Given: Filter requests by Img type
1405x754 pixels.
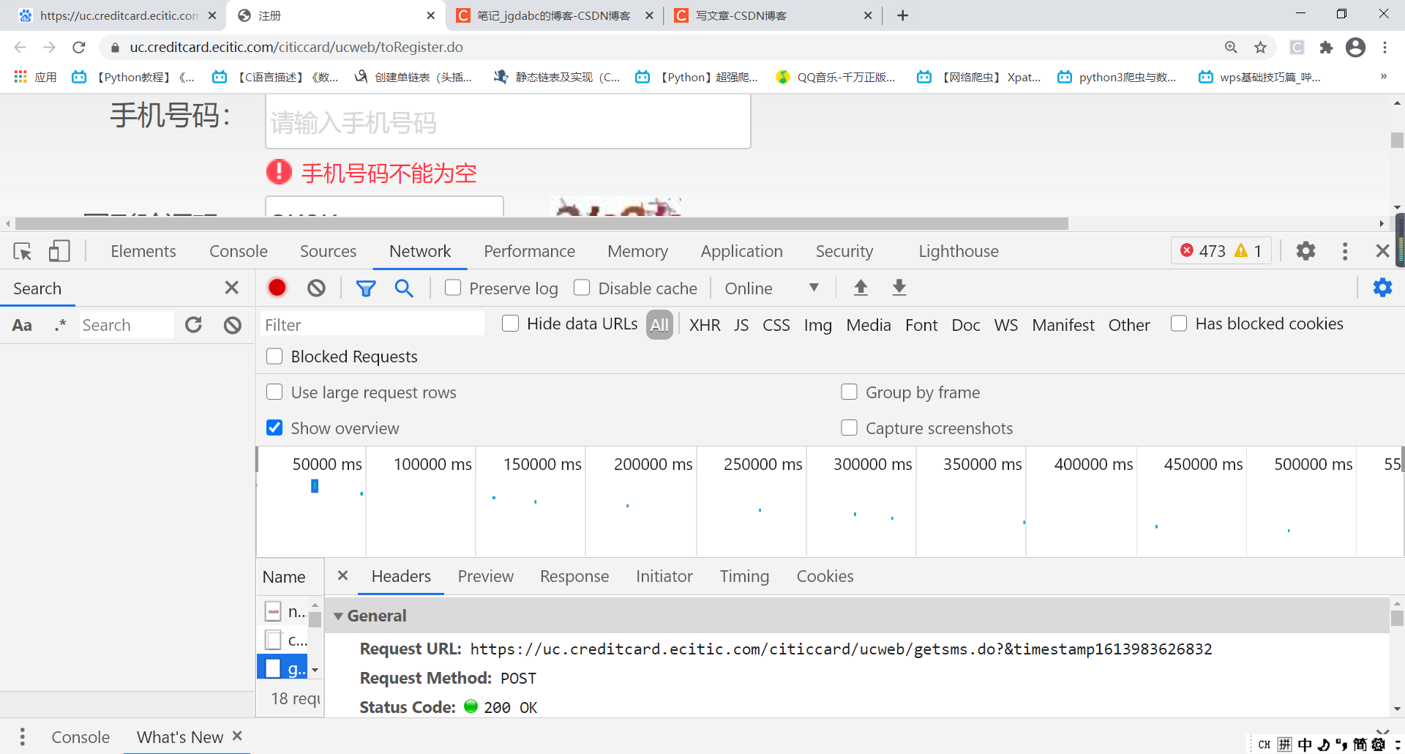Looking at the screenshot, I should click(x=817, y=325).
